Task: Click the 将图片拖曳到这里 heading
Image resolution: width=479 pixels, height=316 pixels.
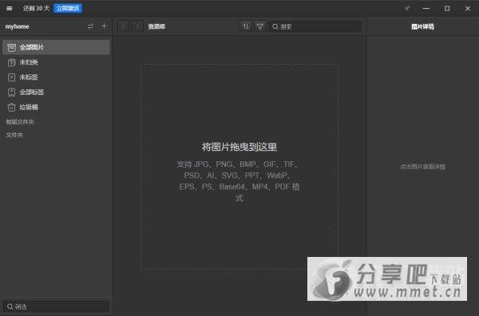Action: coord(239,147)
